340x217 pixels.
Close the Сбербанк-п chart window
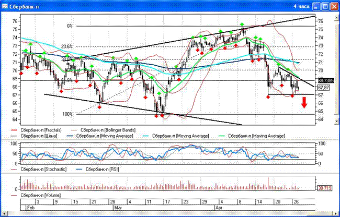click(x=334, y=6)
